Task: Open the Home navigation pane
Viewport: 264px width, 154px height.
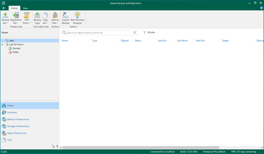Action: click(30, 105)
